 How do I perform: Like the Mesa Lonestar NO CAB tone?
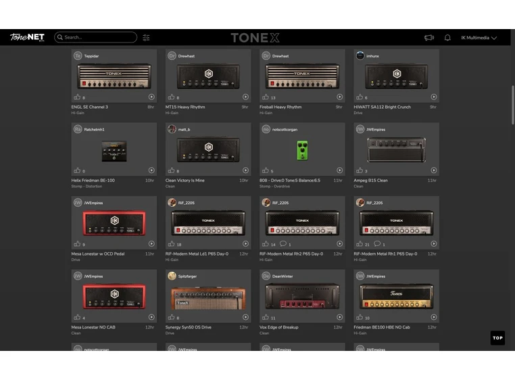pos(77,317)
